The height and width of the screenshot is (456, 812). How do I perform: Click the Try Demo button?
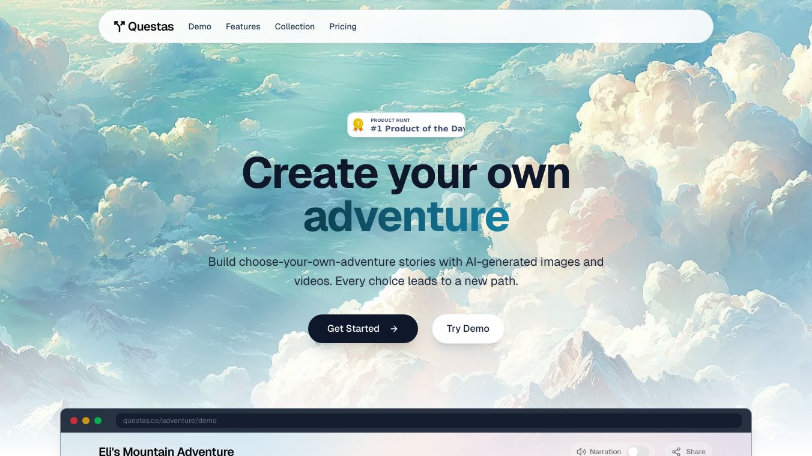(468, 329)
